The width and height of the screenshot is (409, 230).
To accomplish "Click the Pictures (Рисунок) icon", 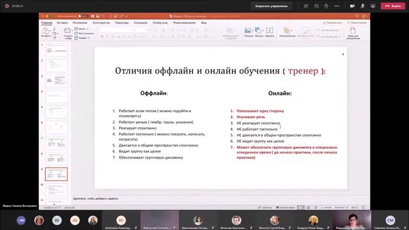I will [248, 31].
